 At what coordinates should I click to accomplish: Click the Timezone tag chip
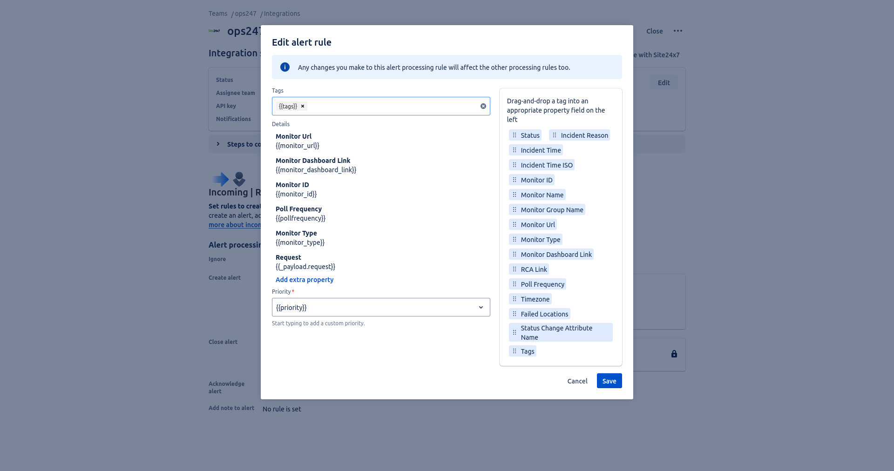point(535,299)
